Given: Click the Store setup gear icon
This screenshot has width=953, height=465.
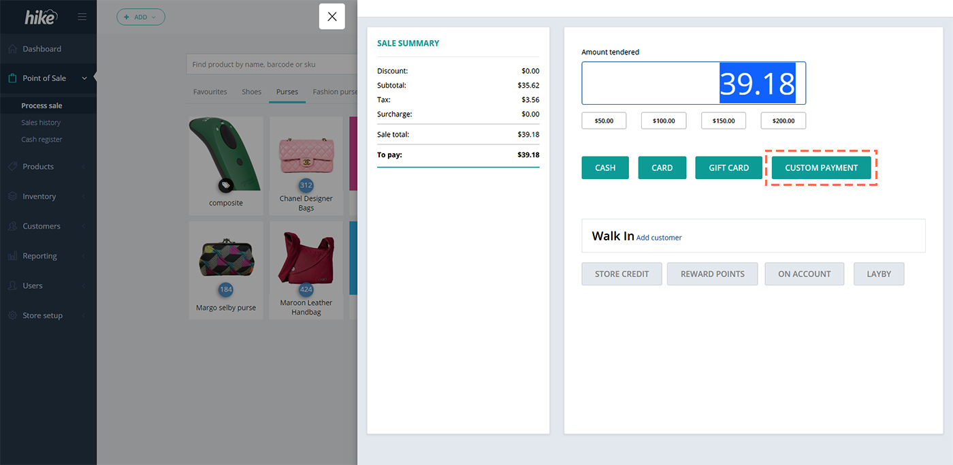Looking at the screenshot, I should pyautogui.click(x=12, y=316).
